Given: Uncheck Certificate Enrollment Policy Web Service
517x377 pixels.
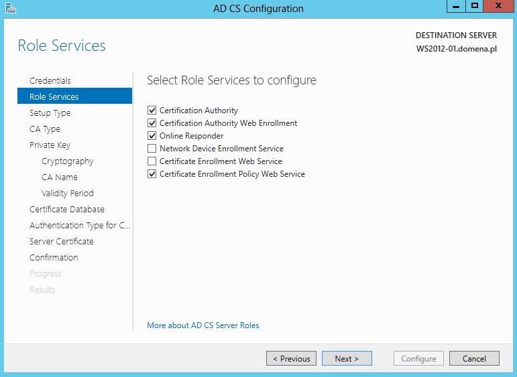Looking at the screenshot, I should click(152, 174).
